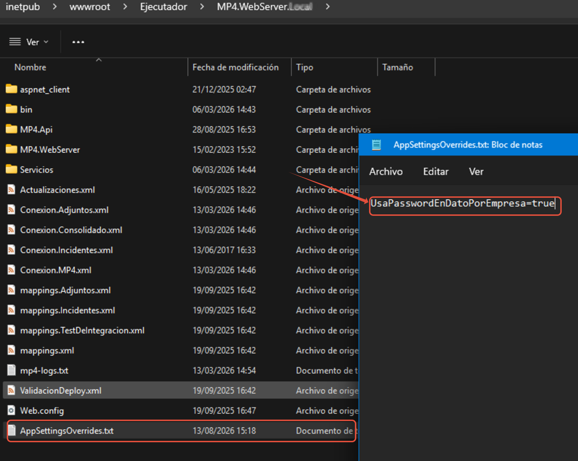Click the date 13/03/2026 14:54
The image size is (578, 461).
[x=224, y=371]
